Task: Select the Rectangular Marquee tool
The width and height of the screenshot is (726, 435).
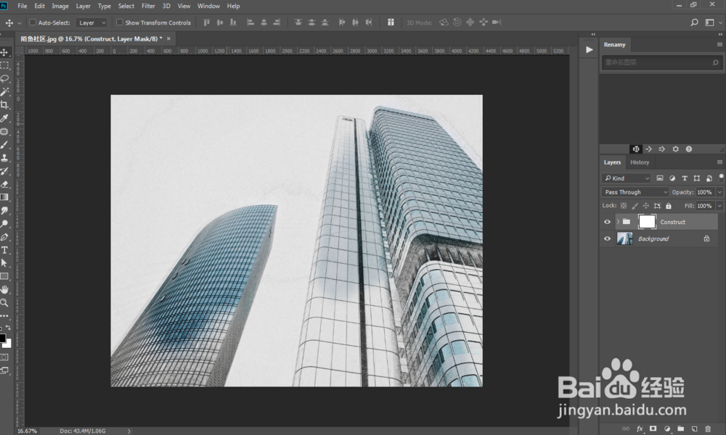Action: point(4,66)
